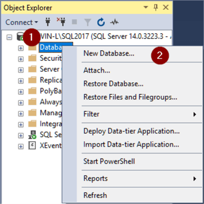Select the Always On tree item
This screenshot has height=204, width=204.
(51, 102)
